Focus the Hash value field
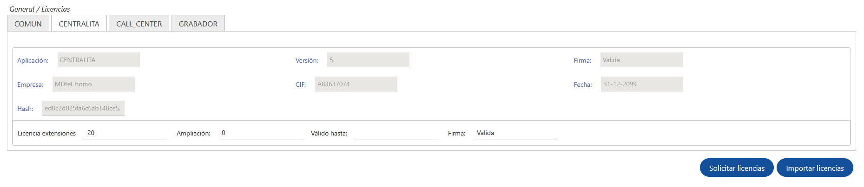The height and width of the screenshot is (187, 864). point(83,108)
